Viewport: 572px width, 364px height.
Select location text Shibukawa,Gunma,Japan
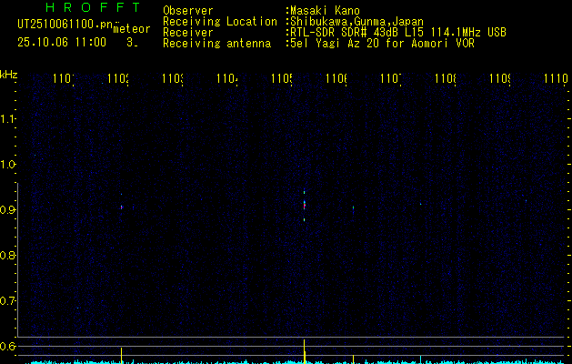click(356, 22)
